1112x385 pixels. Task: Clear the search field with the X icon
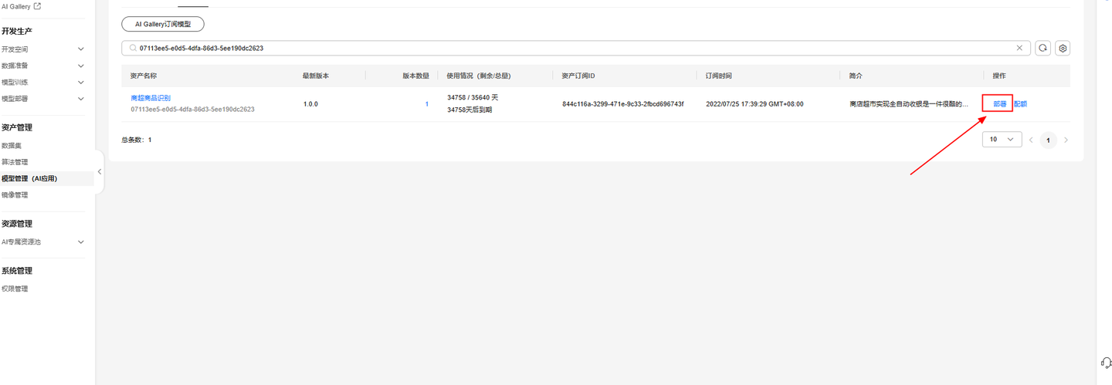(x=1019, y=48)
